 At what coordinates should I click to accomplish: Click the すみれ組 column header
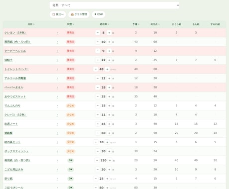(x=215, y=24)
